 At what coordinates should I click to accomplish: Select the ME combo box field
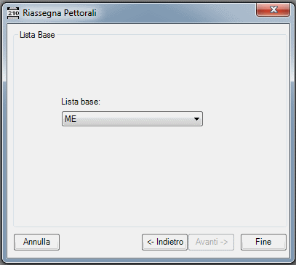point(132,119)
